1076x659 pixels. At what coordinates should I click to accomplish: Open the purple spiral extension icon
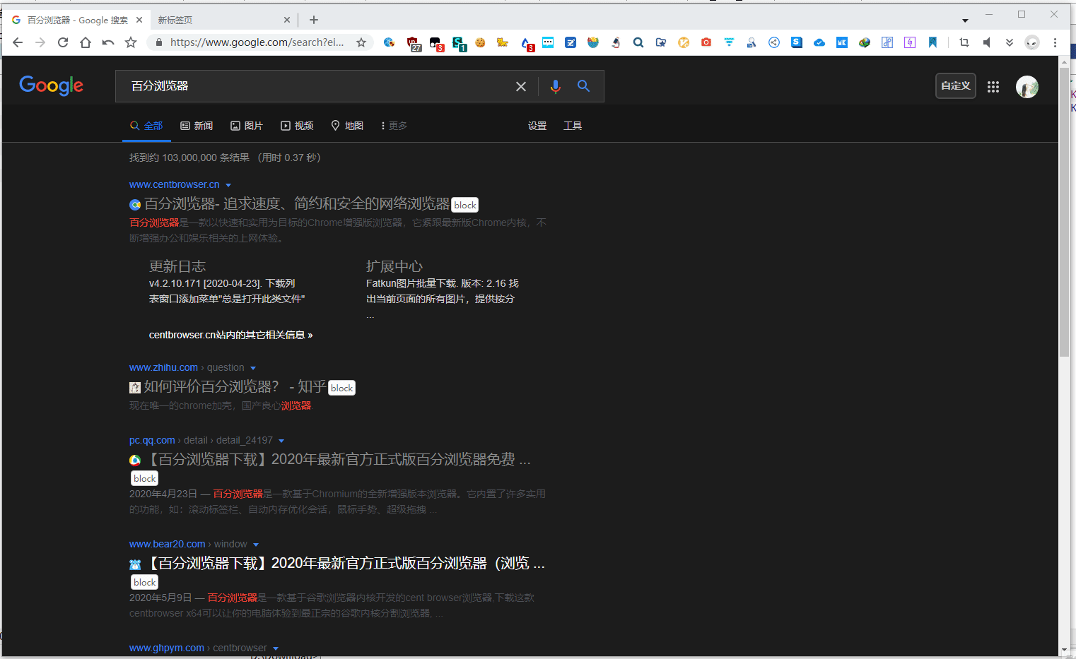click(x=910, y=42)
